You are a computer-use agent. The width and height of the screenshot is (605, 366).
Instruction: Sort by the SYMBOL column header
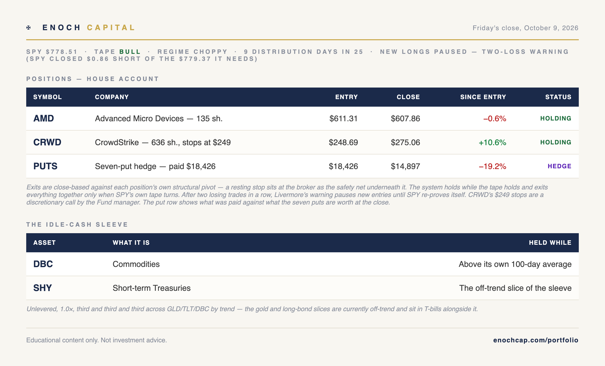[48, 97]
